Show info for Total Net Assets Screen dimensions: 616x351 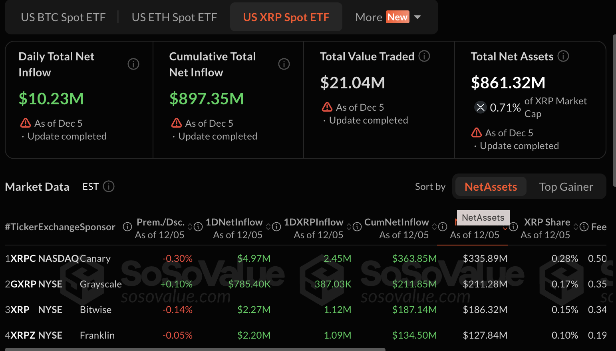pos(563,56)
